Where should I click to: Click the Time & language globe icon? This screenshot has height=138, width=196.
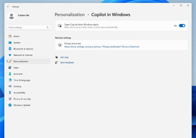[x=10, y=80]
